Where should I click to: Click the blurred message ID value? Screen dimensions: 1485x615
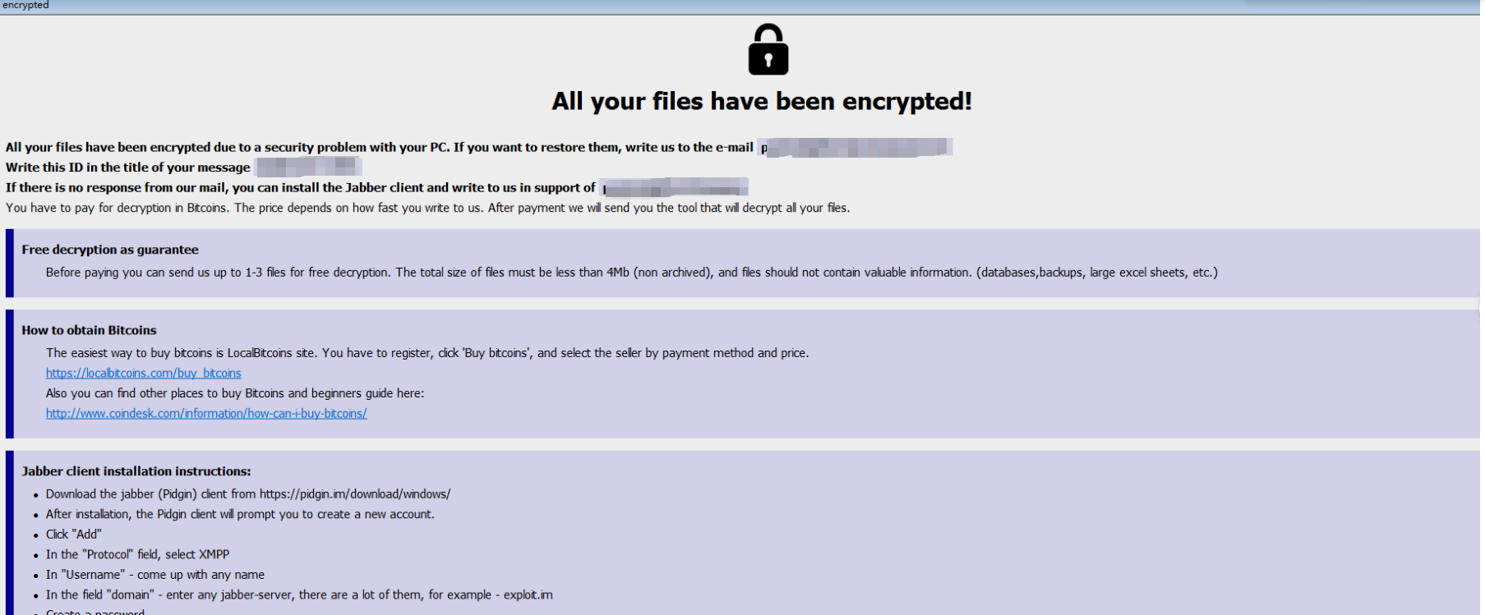308,168
